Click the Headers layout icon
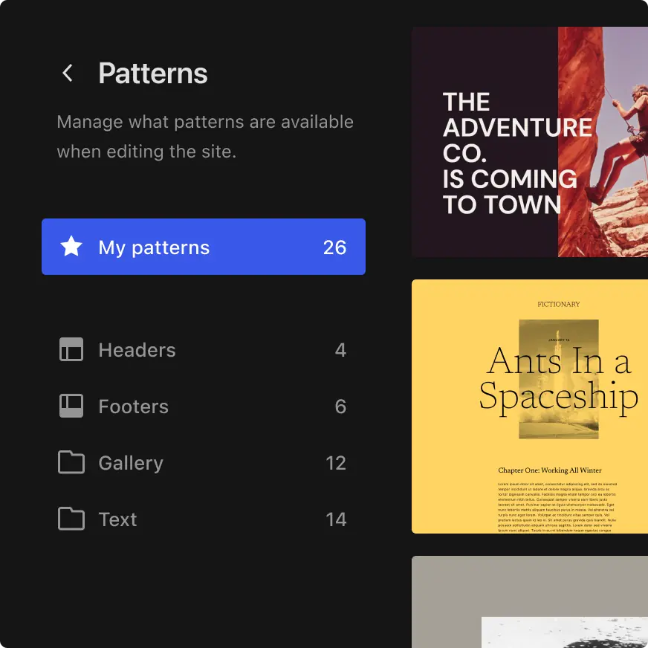 [71, 349]
